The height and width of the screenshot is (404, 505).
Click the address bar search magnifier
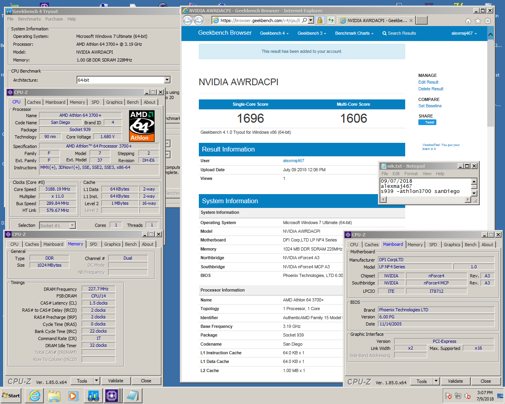[x=304, y=20]
